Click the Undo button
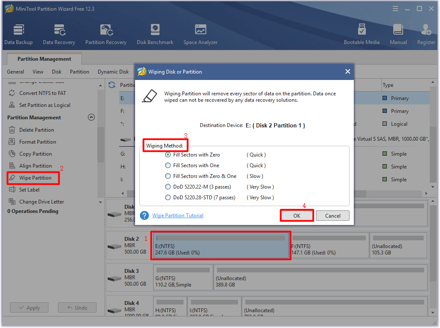The height and width of the screenshot is (328, 440). pos(77,307)
